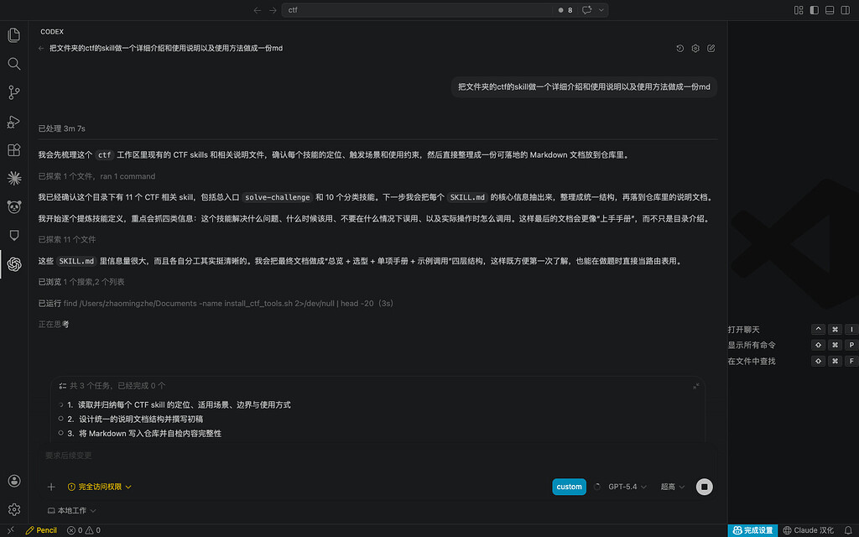Image resolution: width=859 pixels, height=537 pixels.
Task: Open notifications bell in status bar
Action: [x=849, y=530]
